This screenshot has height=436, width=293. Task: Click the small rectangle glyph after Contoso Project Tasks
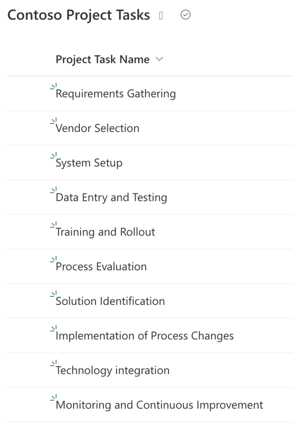point(161,15)
